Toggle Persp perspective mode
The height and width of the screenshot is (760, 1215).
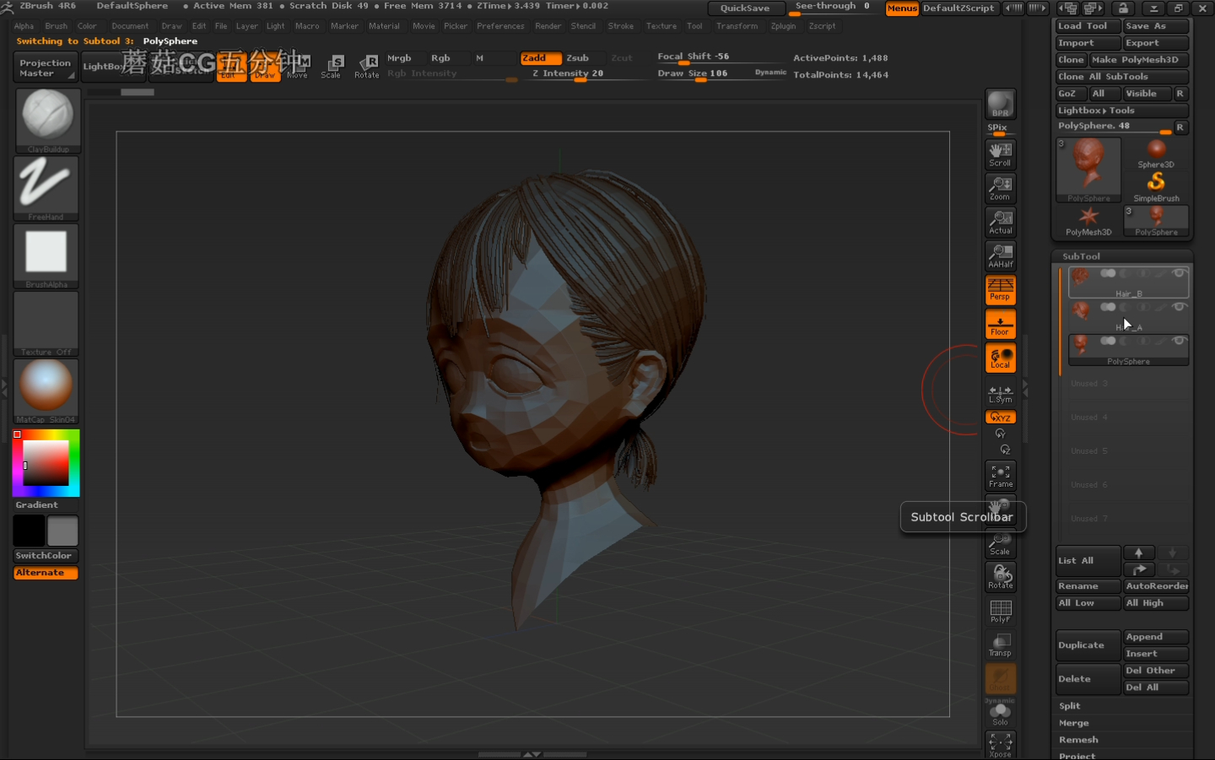[1000, 290]
